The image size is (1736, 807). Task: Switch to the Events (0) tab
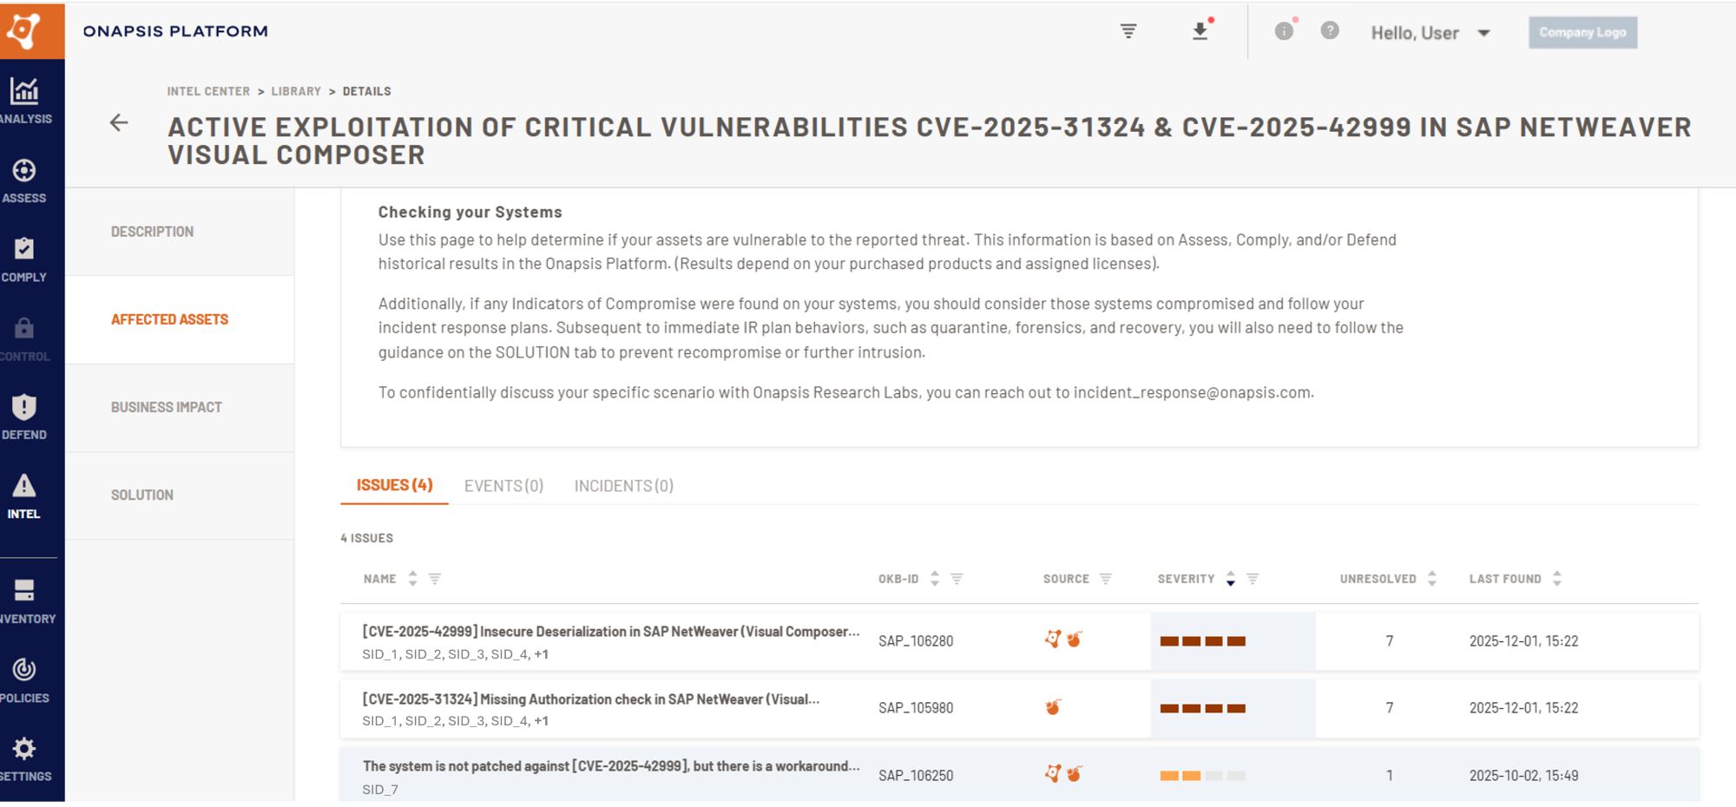coord(503,486)
